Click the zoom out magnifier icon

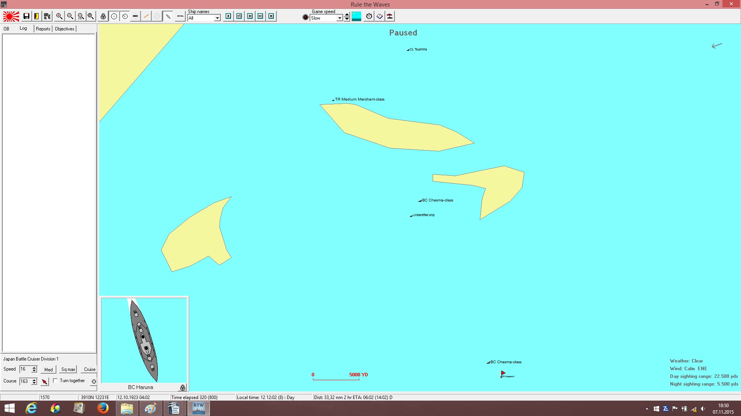coord(70,16)
